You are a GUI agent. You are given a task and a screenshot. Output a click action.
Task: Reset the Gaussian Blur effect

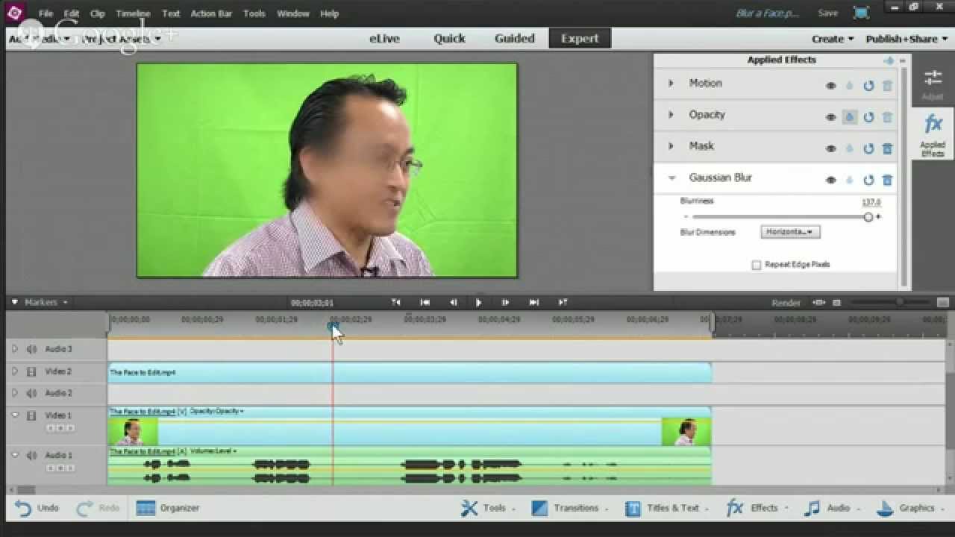click(x=868, y=180)
